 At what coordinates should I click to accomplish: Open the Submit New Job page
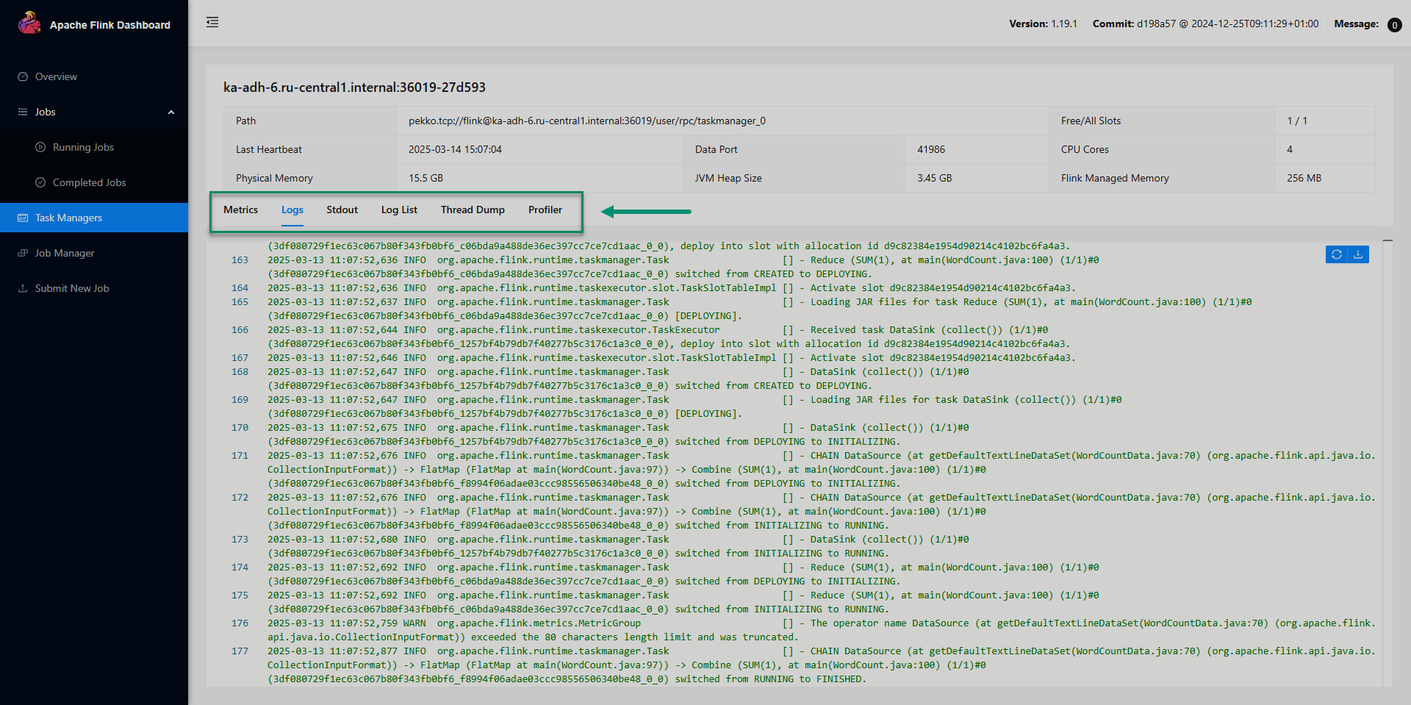pos(72,288)
